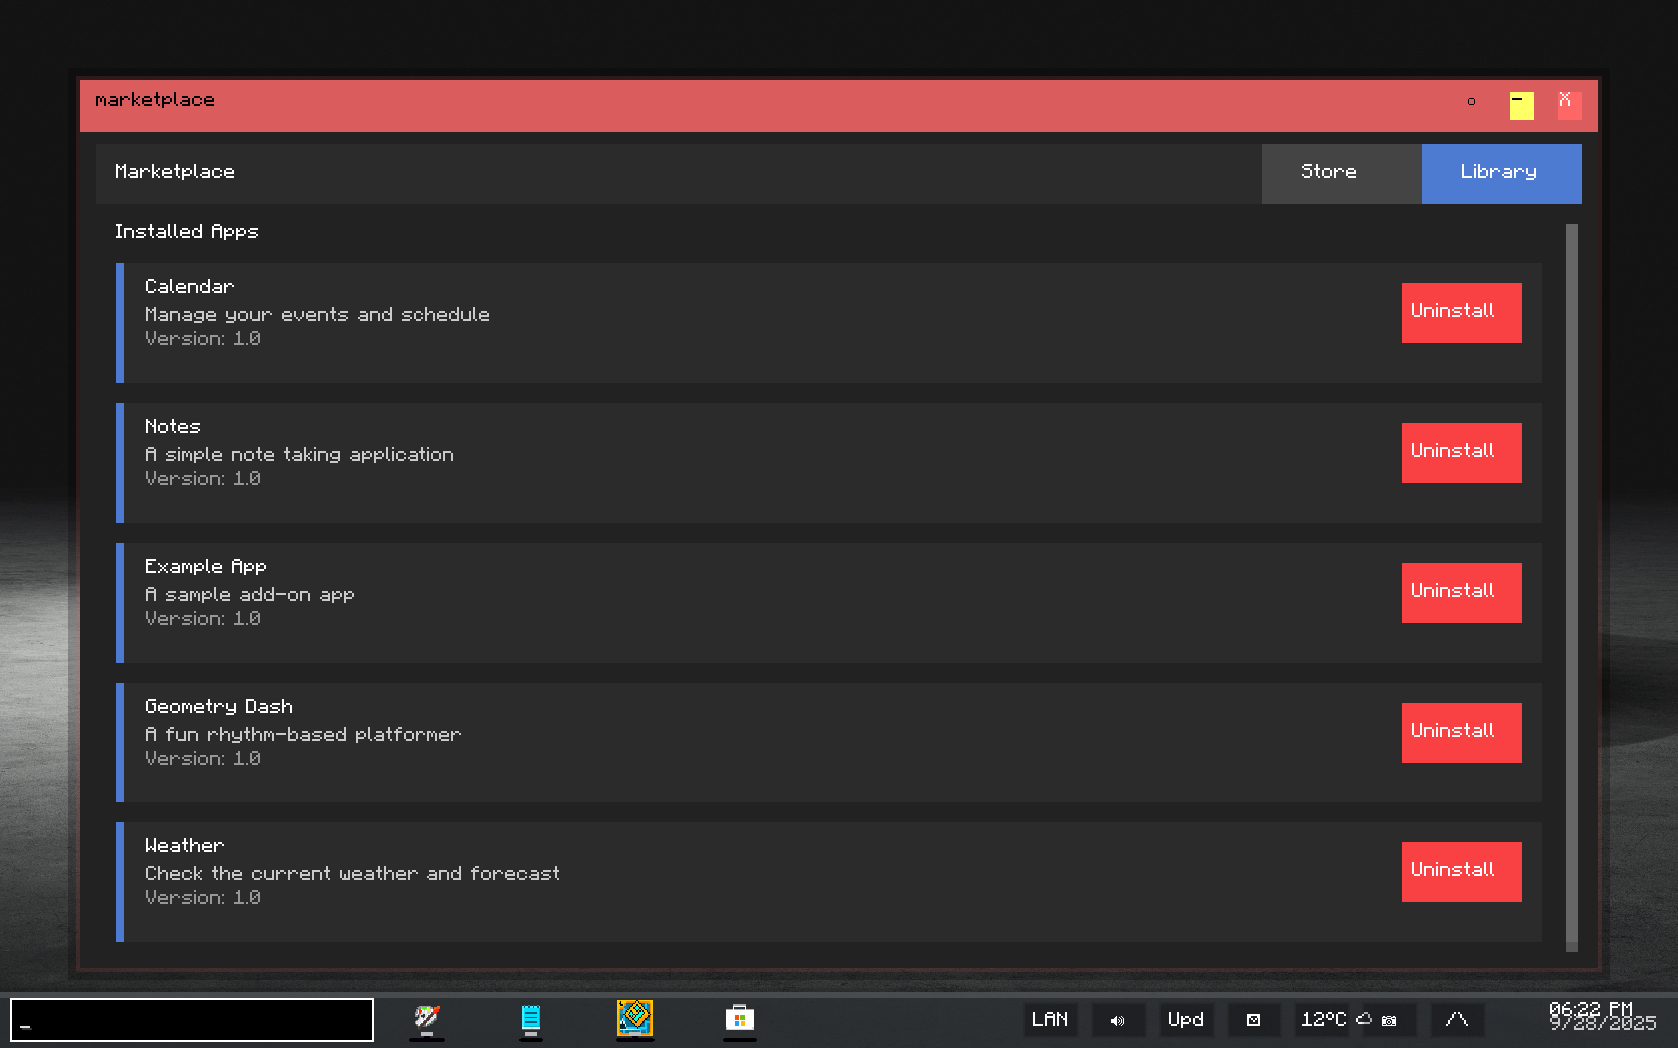Select the Library tab
The width and height of the screenshot is (1678, 1048).
pos(1501,173)
